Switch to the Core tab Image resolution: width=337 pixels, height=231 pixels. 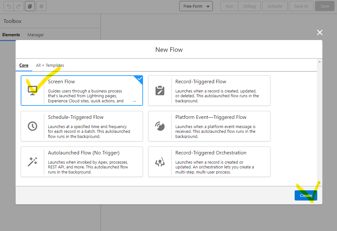24,65
